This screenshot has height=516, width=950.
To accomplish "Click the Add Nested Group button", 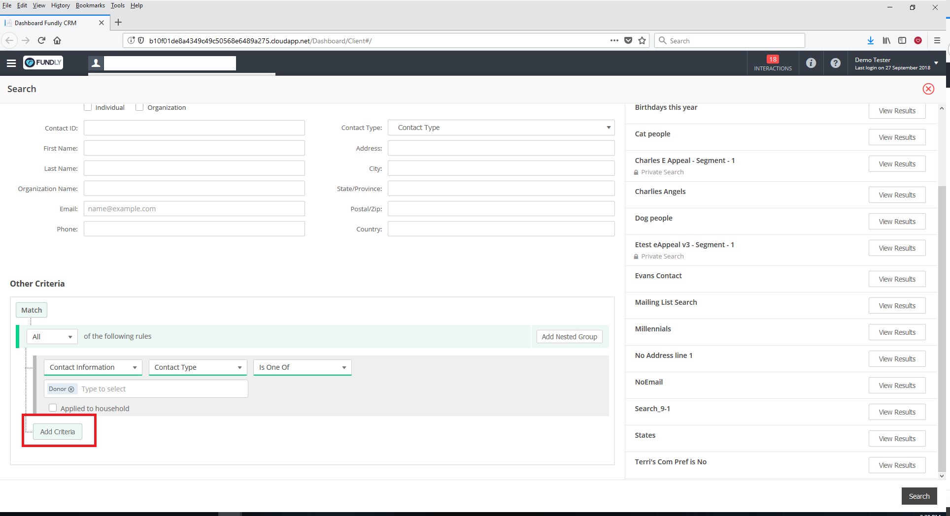I will [x=569, y=337].
